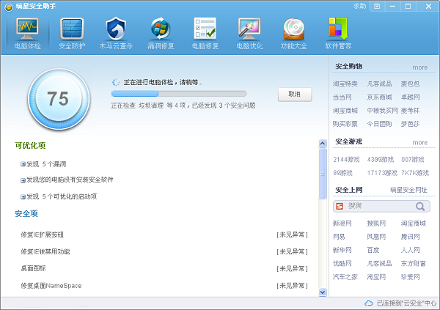Click the checkup progress bar

point(179,93)
